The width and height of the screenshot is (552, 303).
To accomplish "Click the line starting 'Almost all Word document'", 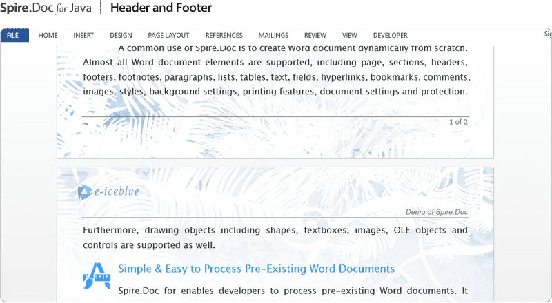I will pyautogui.click(x=275, y=62).
